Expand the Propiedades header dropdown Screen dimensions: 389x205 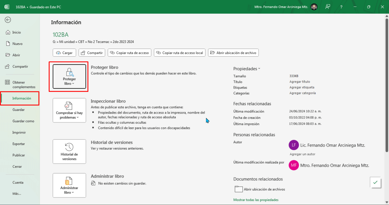[247, 69]
